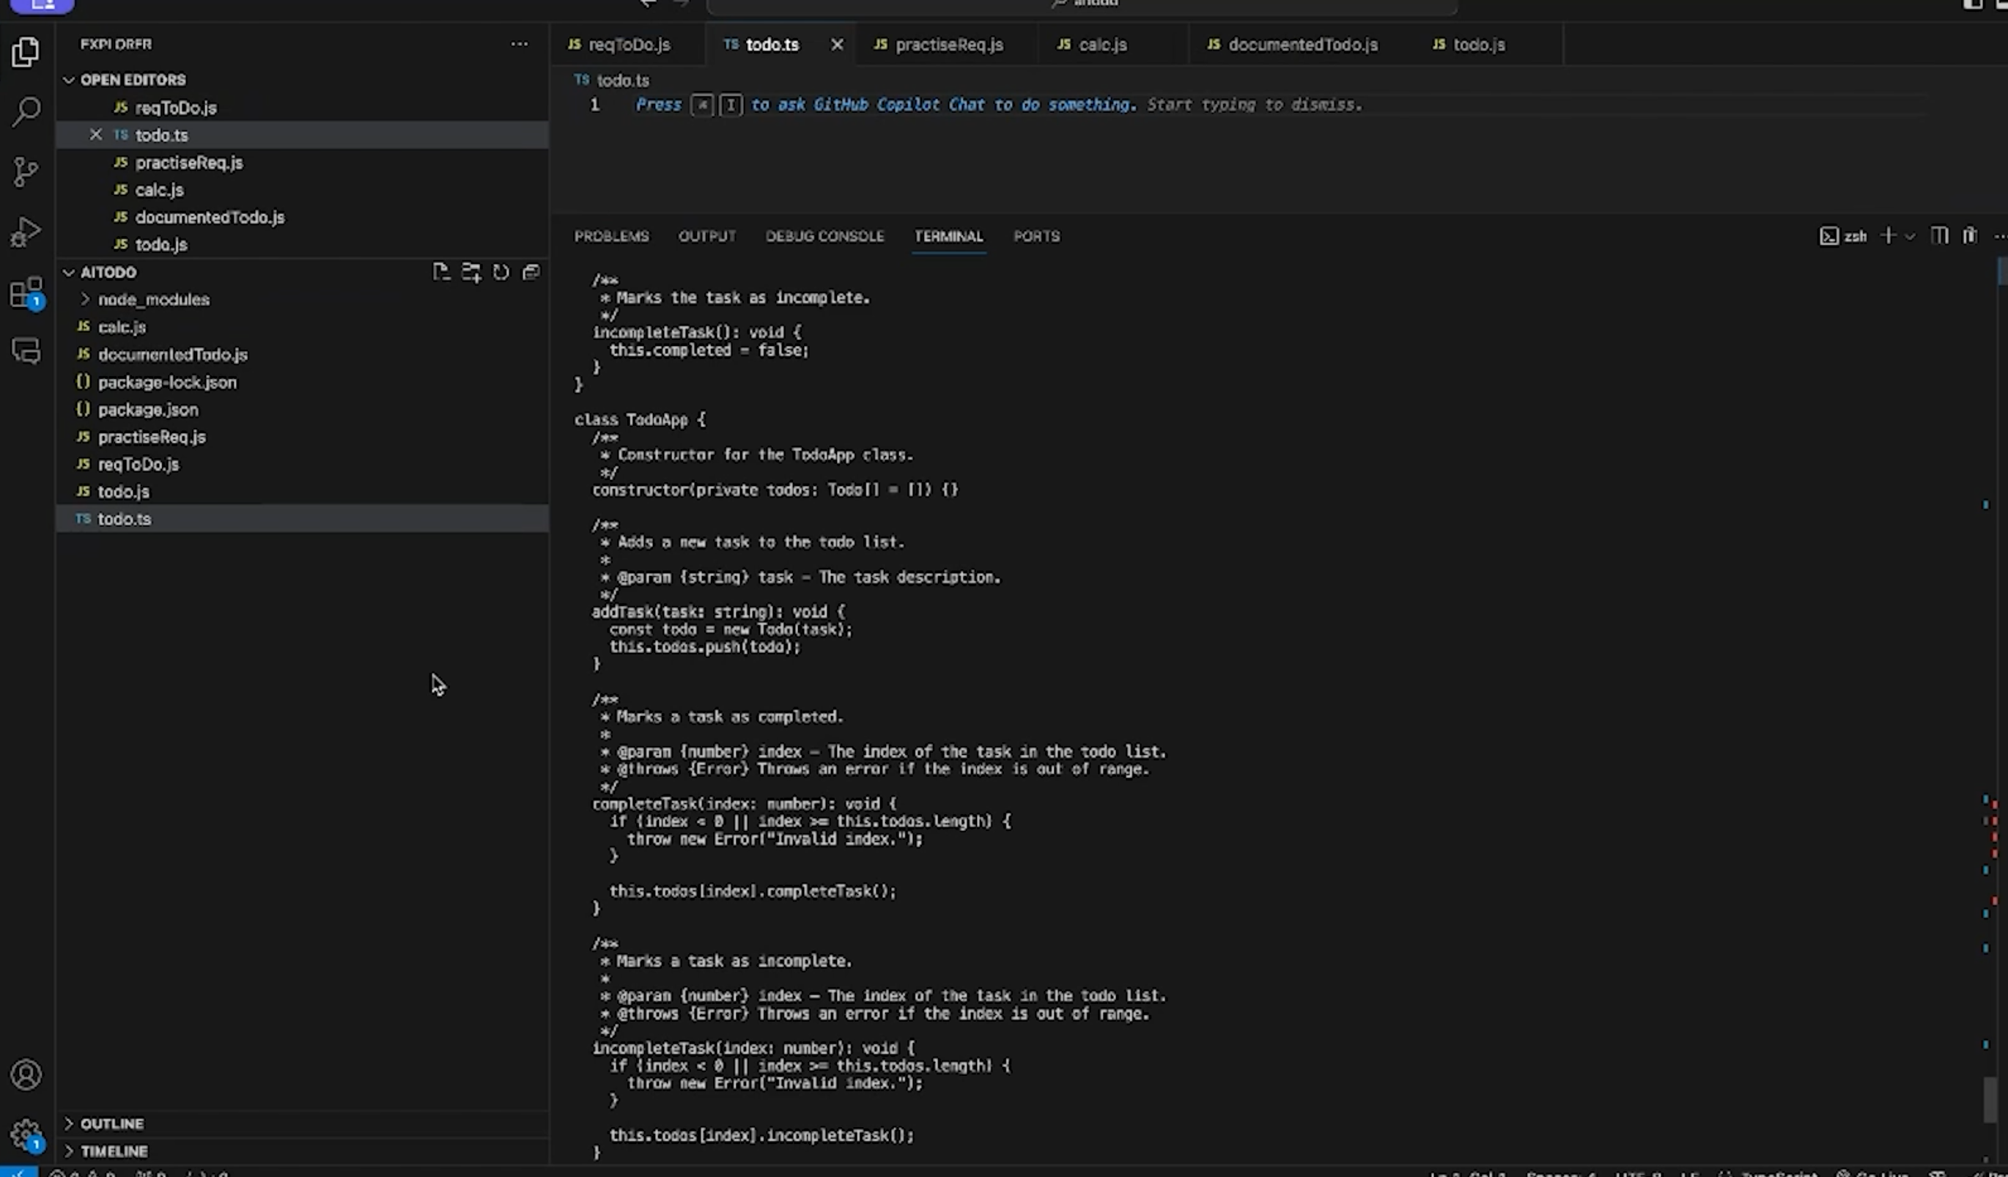Expand the OUTLINE section

tap(111, 1123)
